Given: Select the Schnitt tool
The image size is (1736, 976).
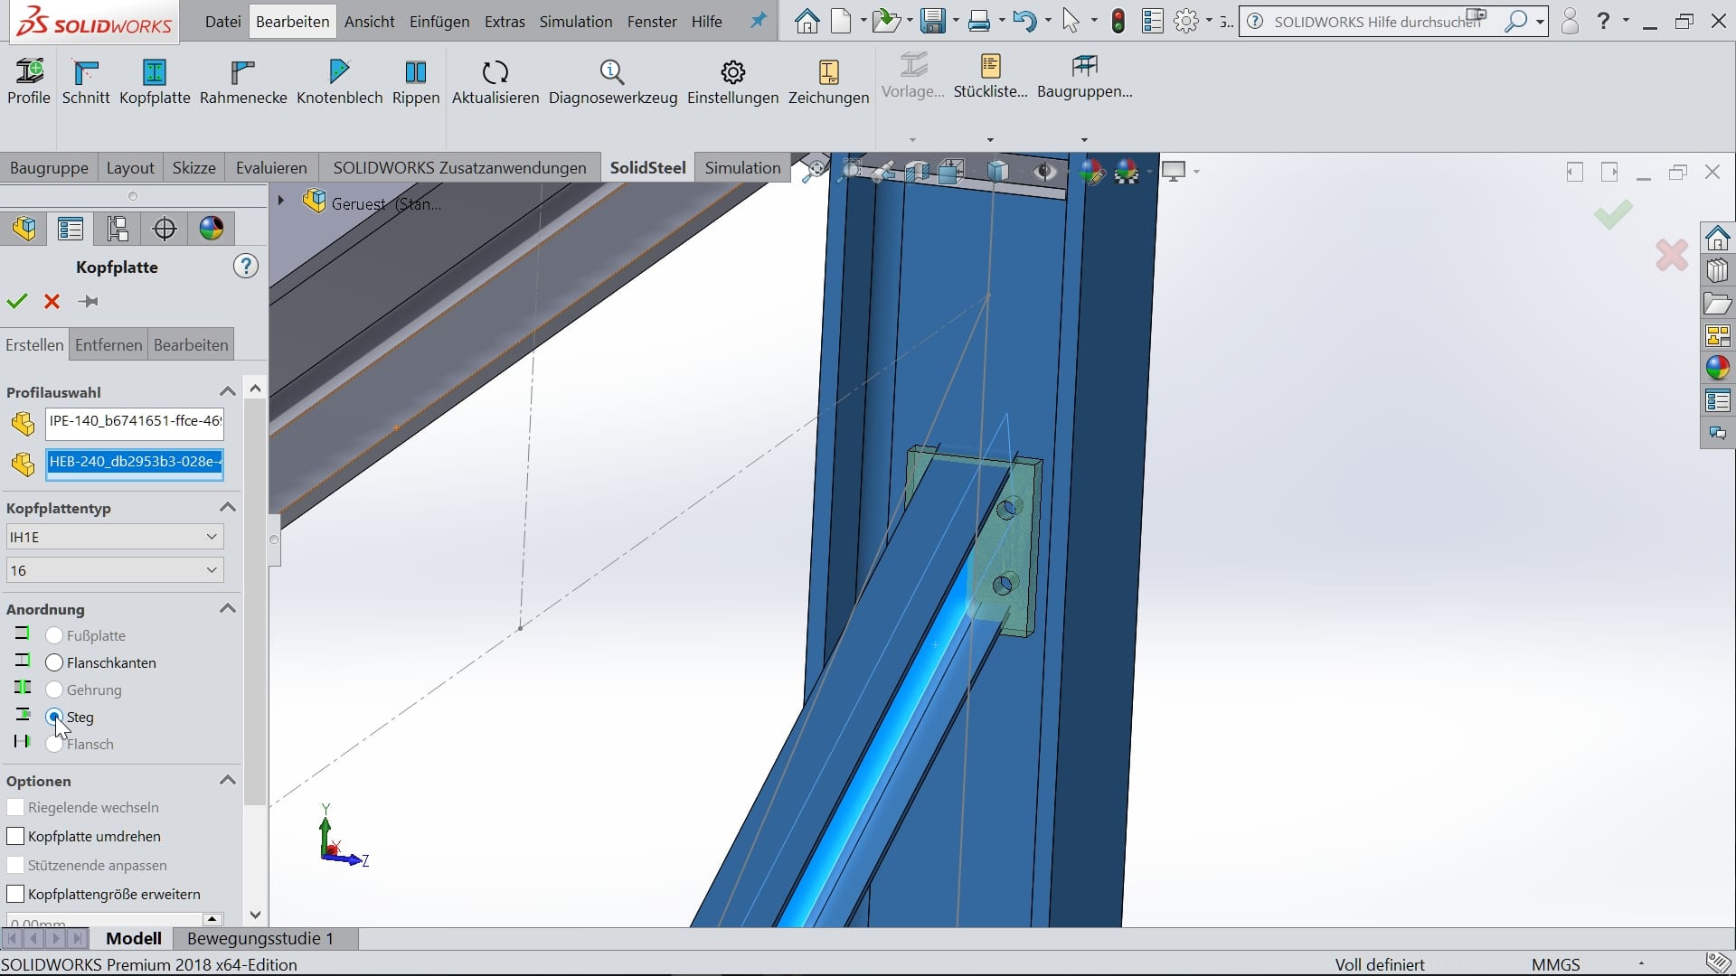Looking at the screenshot, I should coord(86,81).
